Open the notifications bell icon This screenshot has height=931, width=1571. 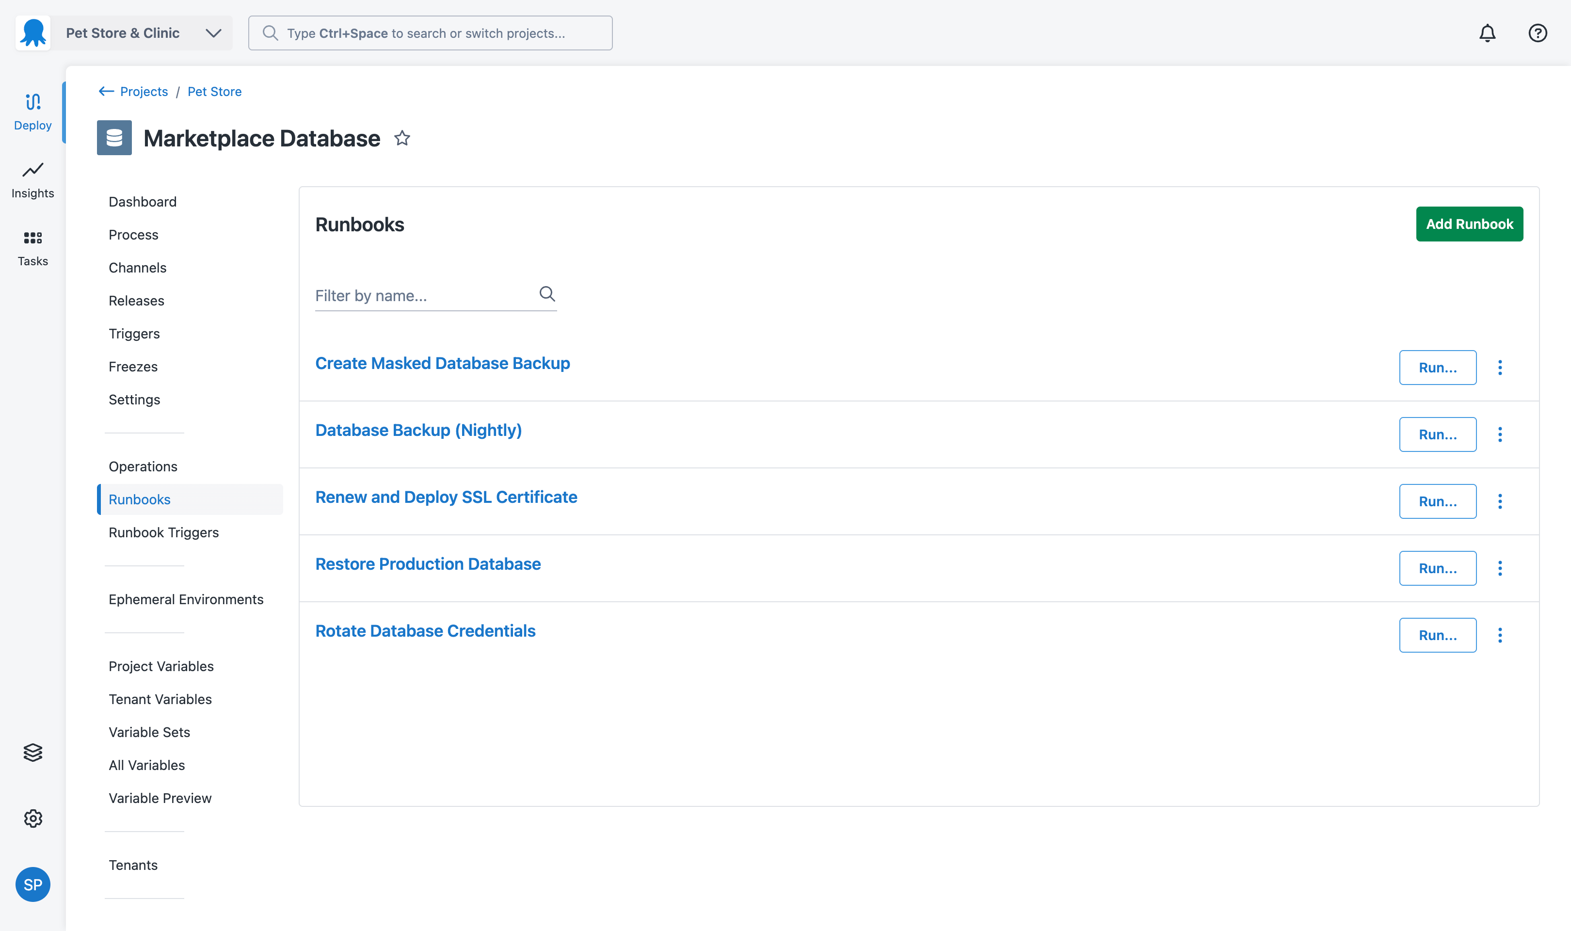[1487, 33]
